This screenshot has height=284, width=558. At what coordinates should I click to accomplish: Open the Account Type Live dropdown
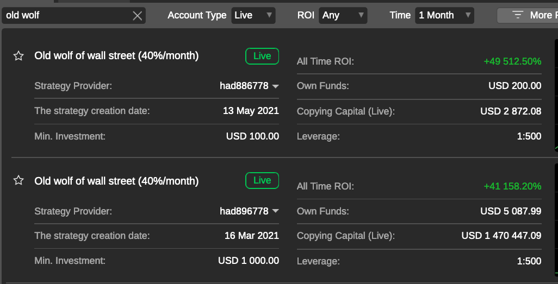click(x=253, y=15)
